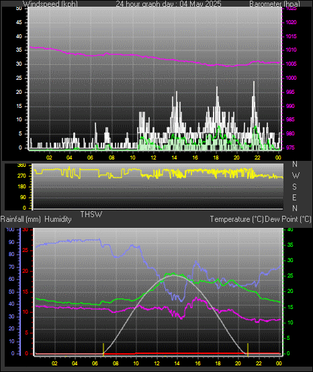313x372 pixels.
Task: Click the 1005 barometer scale value
Action: point(291,64)
